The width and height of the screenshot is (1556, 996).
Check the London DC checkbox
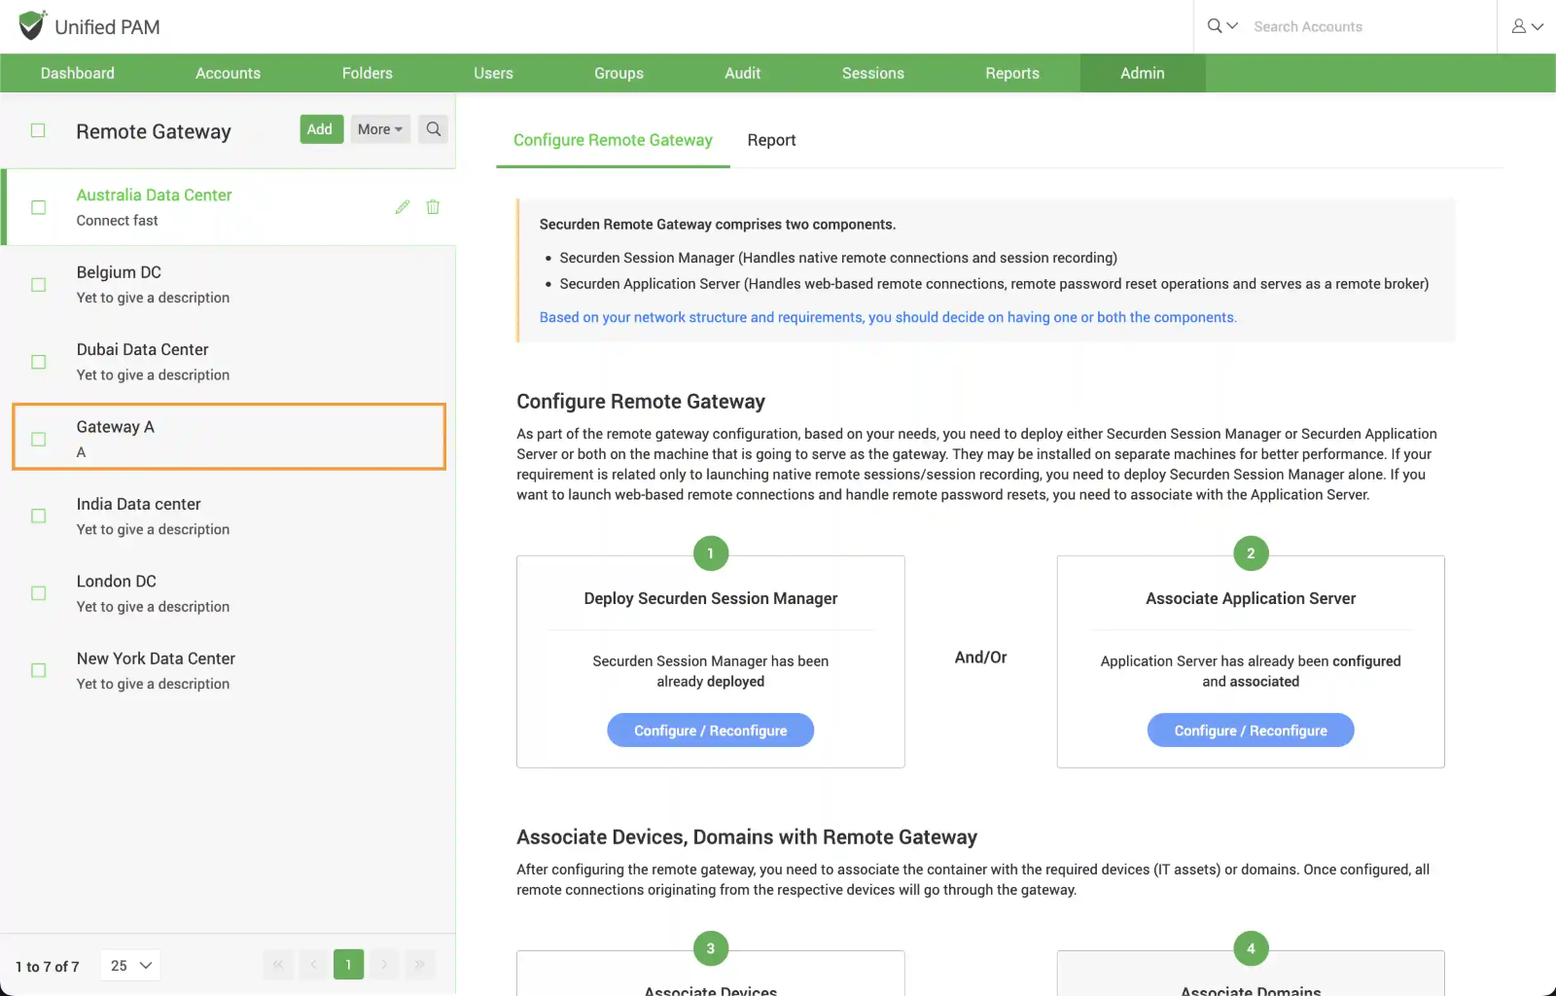tap(39, 593)
